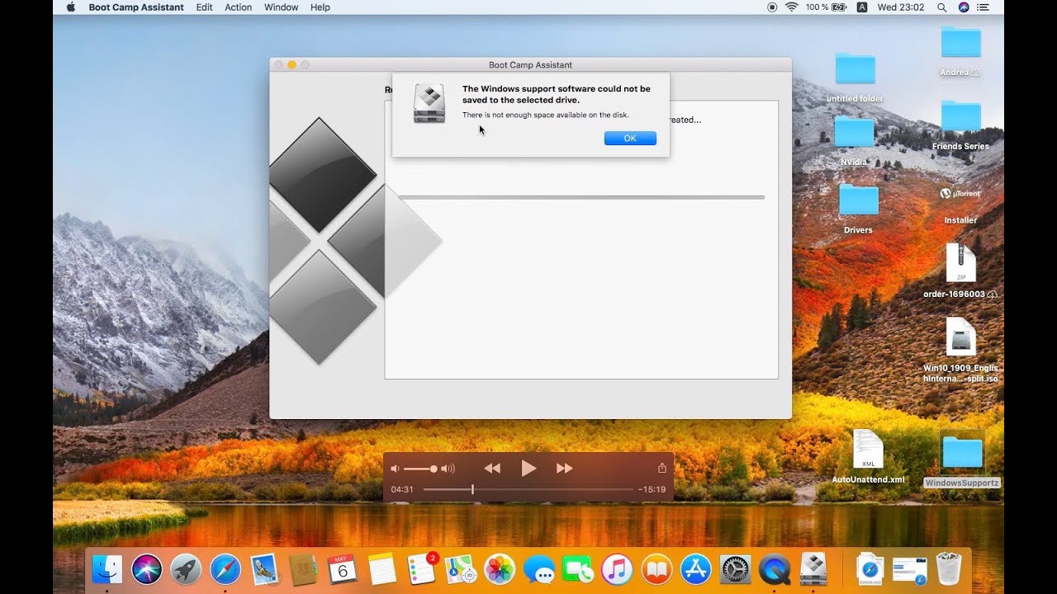Click the fast-forward button in player controls
This screenshot has width=1057, height=594.
point(565,469)
